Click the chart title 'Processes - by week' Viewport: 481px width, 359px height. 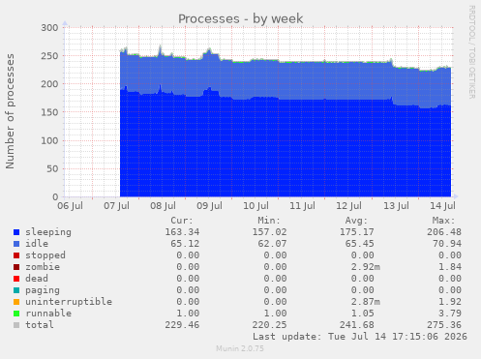tap(241, 18)
